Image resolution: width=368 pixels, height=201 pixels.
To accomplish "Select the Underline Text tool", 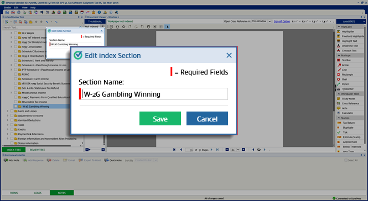I will tap(350, 46).
